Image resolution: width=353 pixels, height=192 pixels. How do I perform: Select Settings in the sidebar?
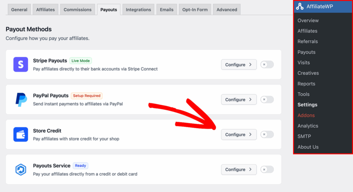(307, 105)
